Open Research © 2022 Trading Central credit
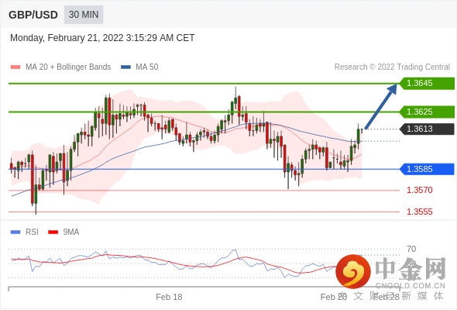Image resolution: width=457 pixels, height=310 pixels. (392, 67)
